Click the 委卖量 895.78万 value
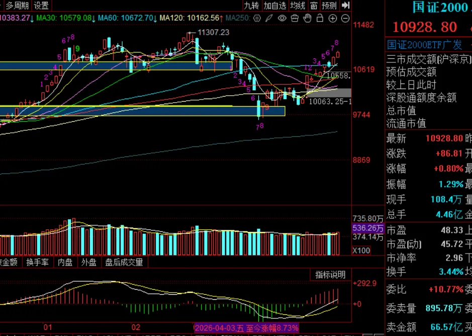This screenshot has width=472, height=336. pyautogui.click(x=444, y=308)
